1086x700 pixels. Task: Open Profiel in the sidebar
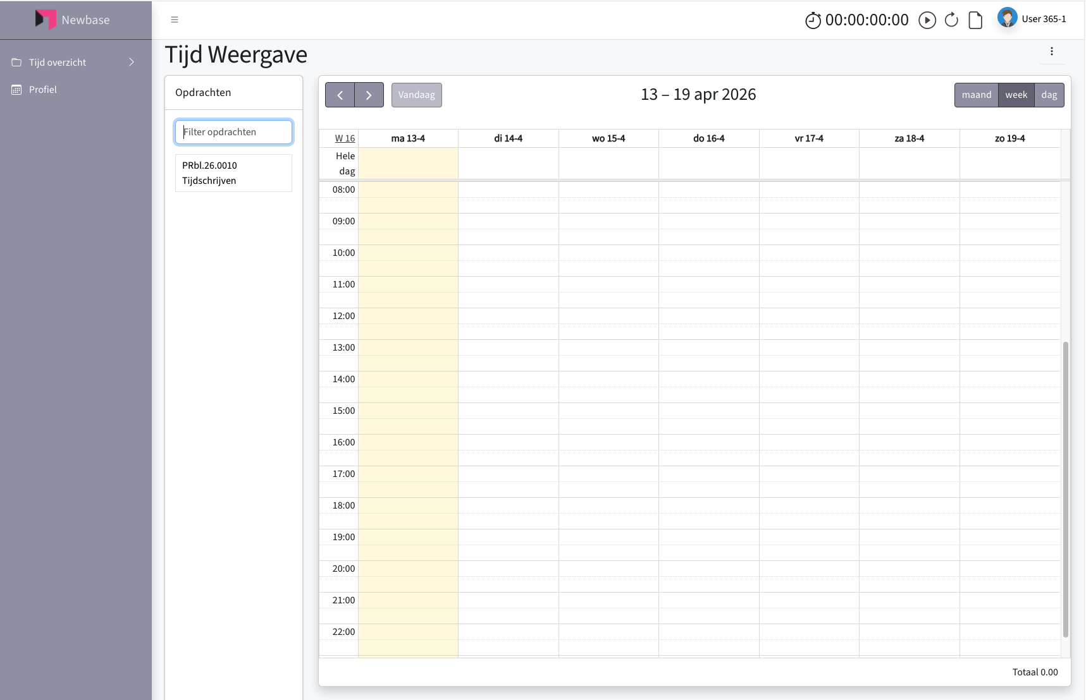43,90
